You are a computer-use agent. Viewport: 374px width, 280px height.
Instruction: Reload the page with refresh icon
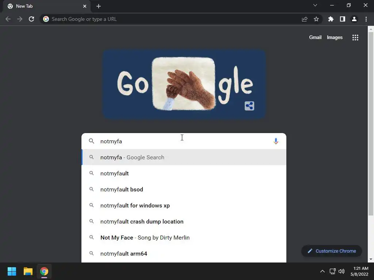31,19
